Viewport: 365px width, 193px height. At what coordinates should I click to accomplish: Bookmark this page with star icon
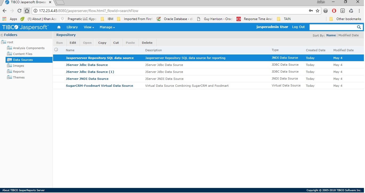(318, 11)
